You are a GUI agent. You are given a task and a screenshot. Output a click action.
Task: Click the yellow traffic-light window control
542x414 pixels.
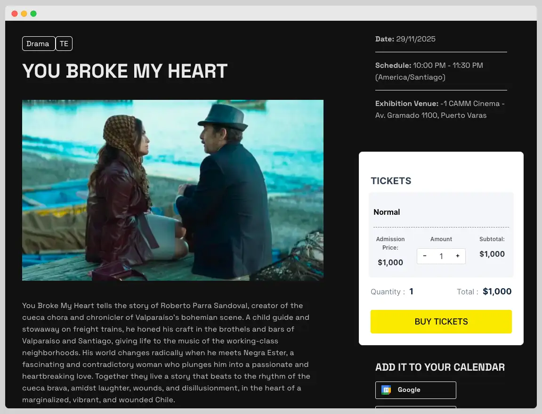click(x=24, y=14)
